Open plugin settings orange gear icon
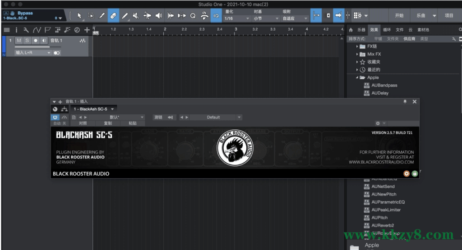Screen dimensions: 462x250 click(x=407, y=173)
